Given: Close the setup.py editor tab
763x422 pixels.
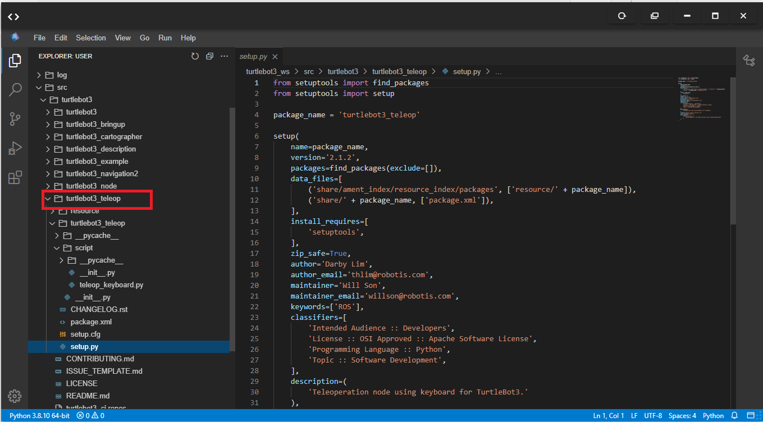Looking at the screenshot, I should pyautogui.click(x=275, y=57).
